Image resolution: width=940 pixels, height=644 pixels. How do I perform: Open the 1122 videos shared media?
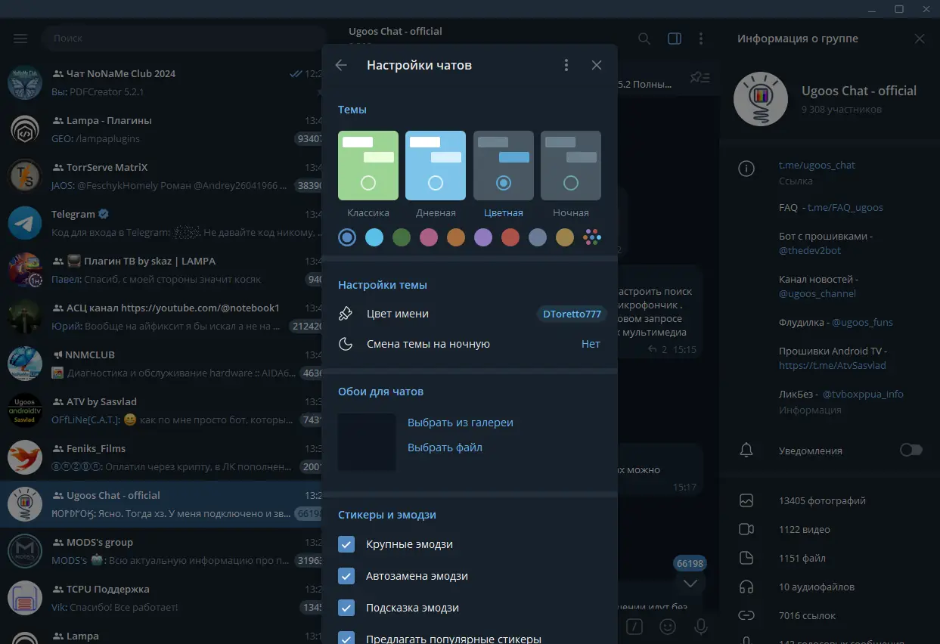[x=830, y=529]
